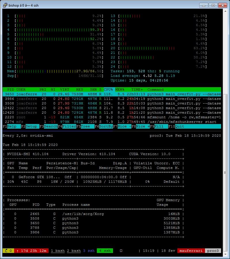Click the PID column header
Image resolution: width=230 pixels, height=259 pixels.
10,89
